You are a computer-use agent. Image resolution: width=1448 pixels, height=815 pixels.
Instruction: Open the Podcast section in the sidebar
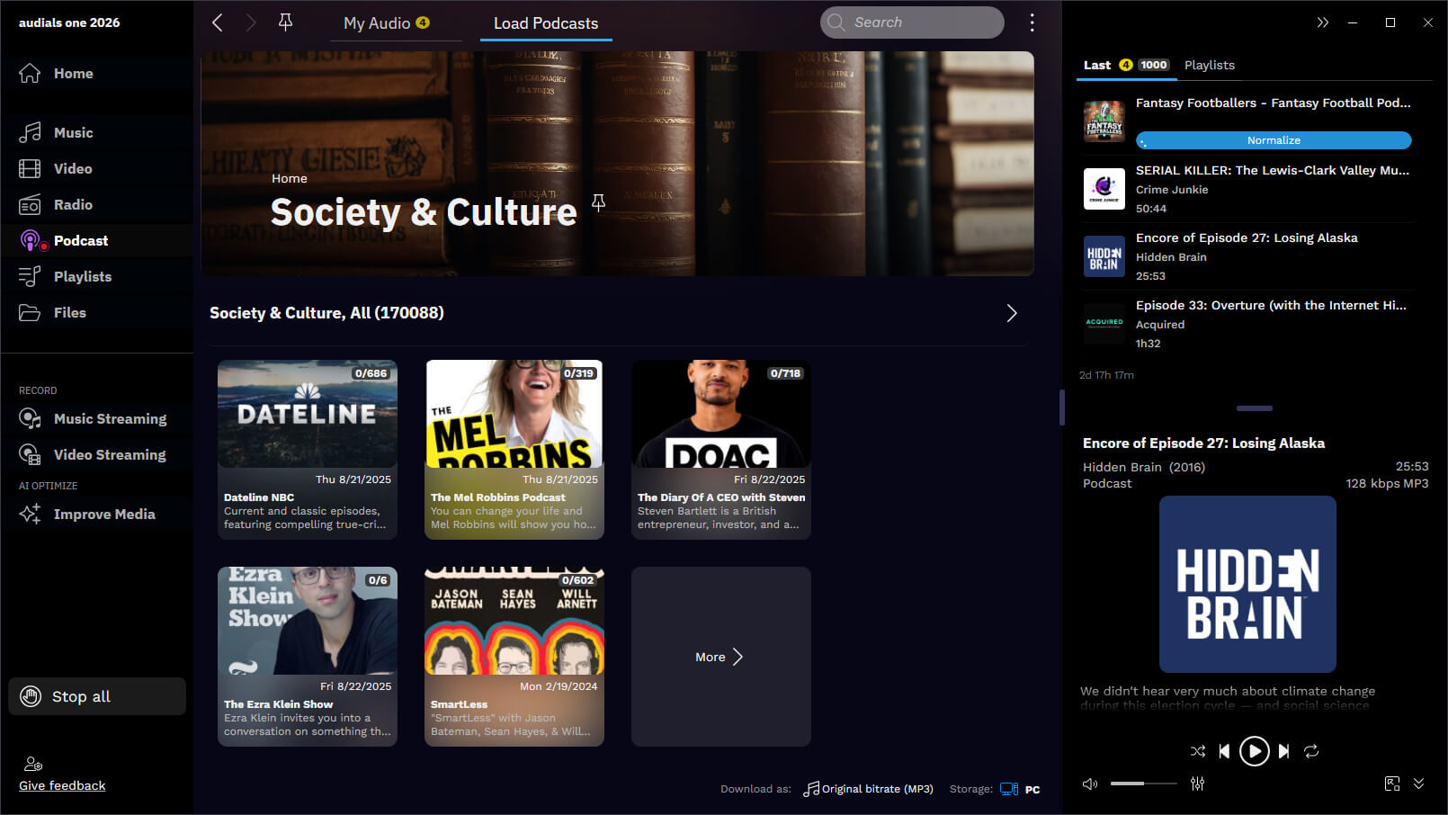(x=80, y=240)
